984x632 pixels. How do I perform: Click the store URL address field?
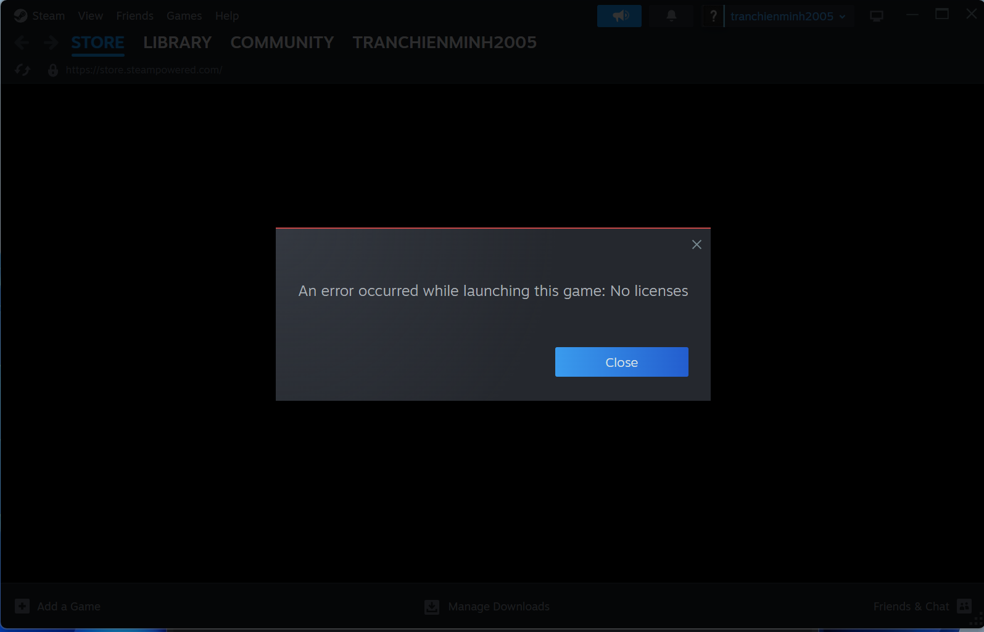(144, 70)
